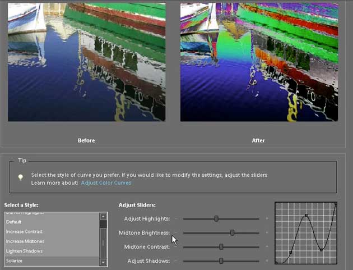Open the Adjust Color Curves help link
The height and width of the screenshot is (270, 353).
click(106, 182)
